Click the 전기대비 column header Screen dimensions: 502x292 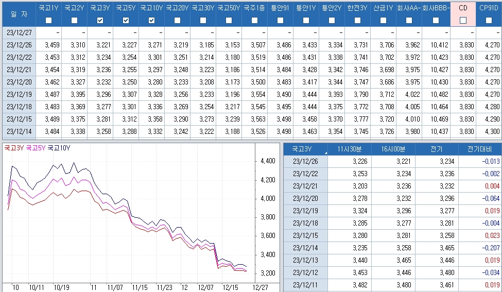coord(479,149)
